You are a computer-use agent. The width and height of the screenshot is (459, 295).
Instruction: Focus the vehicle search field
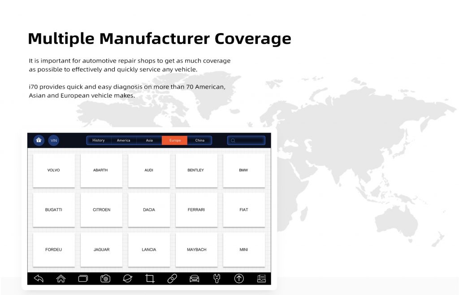pyautogui.click(x=246, y=140)
